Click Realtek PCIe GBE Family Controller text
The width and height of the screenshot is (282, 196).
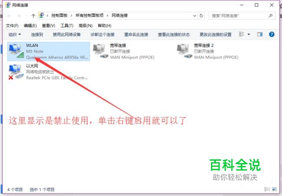pyautogui.click(x=57, y=78)
